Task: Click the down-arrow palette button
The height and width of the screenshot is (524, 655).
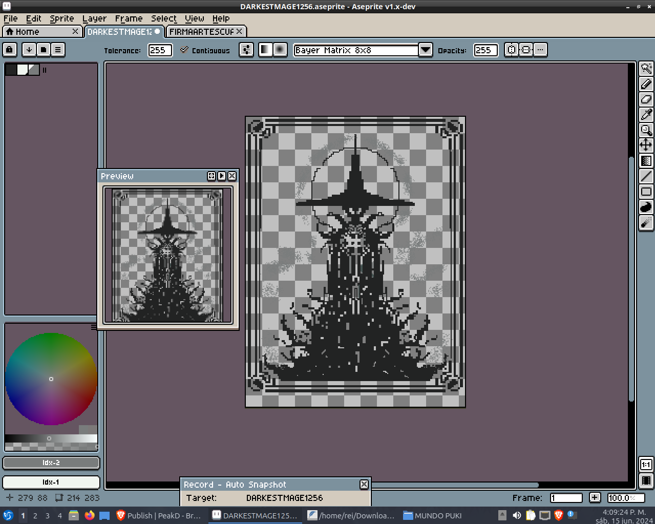Action: pyautogui.click(x=29, y=50)
